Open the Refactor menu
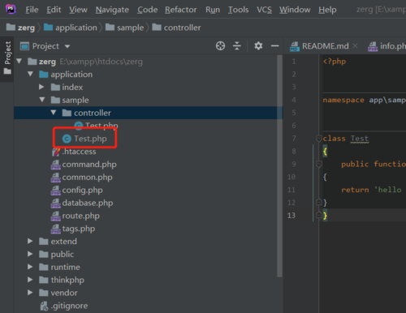 [x=181, y=10]
